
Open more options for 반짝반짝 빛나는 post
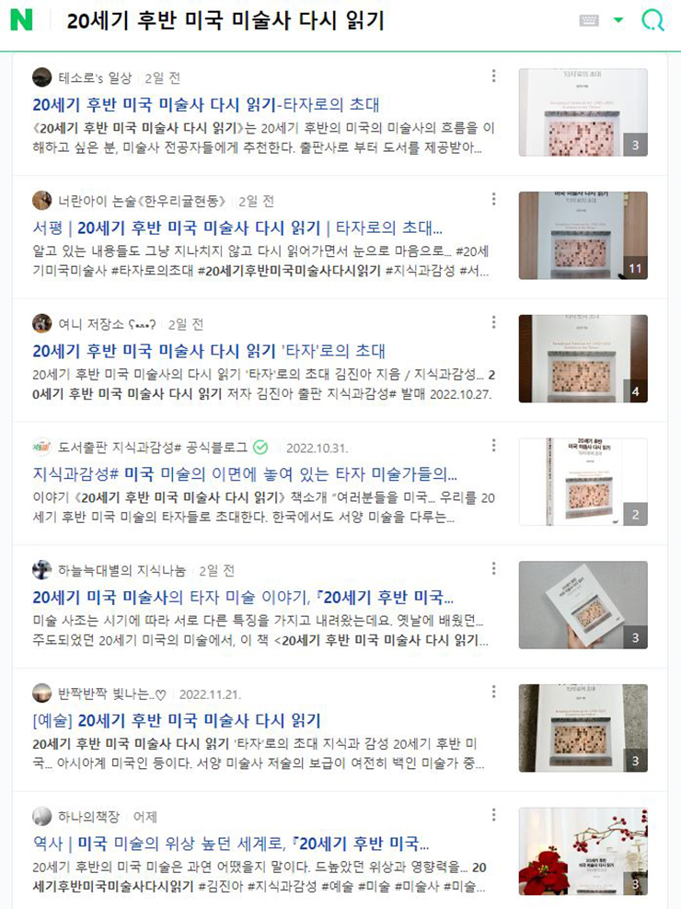click(493, 692)
